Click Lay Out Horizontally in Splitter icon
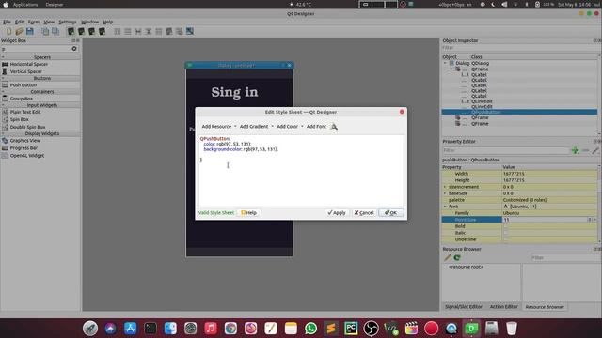This screenshot has width=602, height=338. pyautogui.click(x=138, y=31)
